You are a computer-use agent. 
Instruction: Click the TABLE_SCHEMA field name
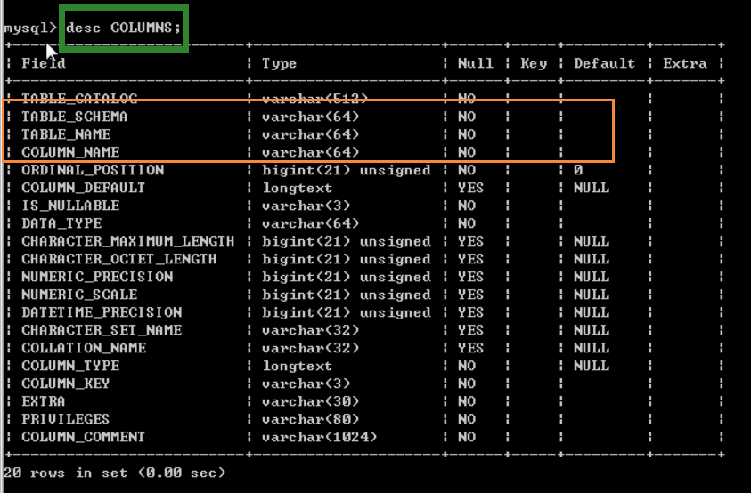74,117
